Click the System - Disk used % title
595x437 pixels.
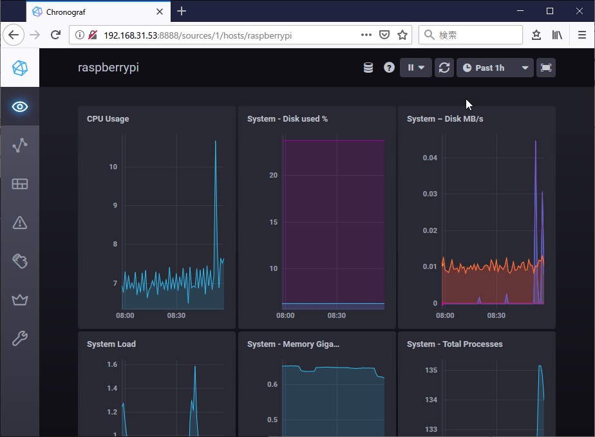pyautogui.click(x=287, y=118)
